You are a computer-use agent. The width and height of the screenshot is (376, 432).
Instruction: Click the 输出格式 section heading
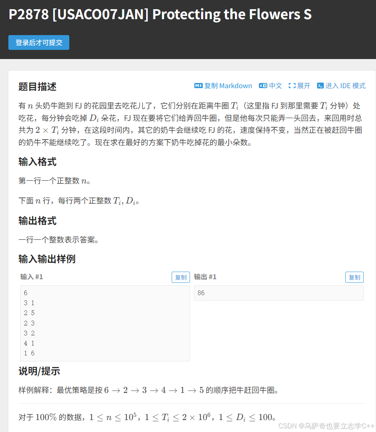pos(37,221)
